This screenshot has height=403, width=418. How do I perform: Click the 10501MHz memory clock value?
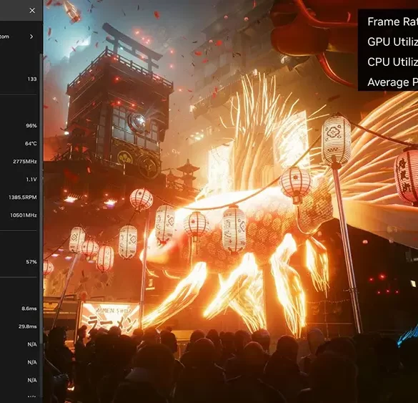(x=24, y=215)
